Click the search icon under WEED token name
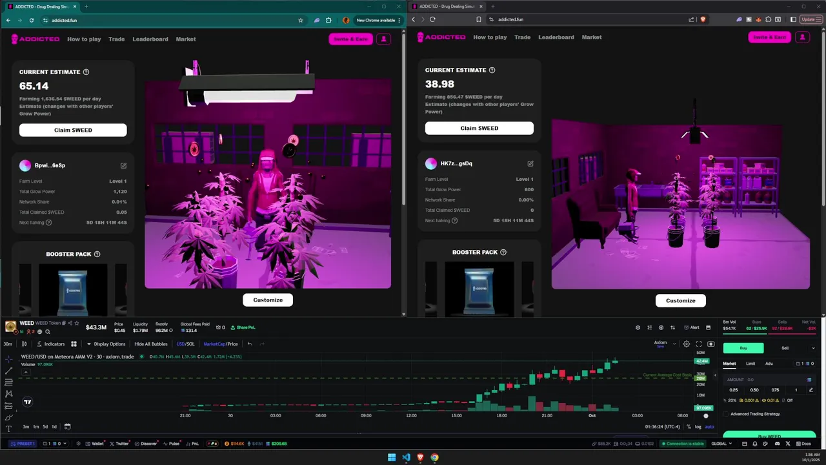 click(x=48, y=332)
